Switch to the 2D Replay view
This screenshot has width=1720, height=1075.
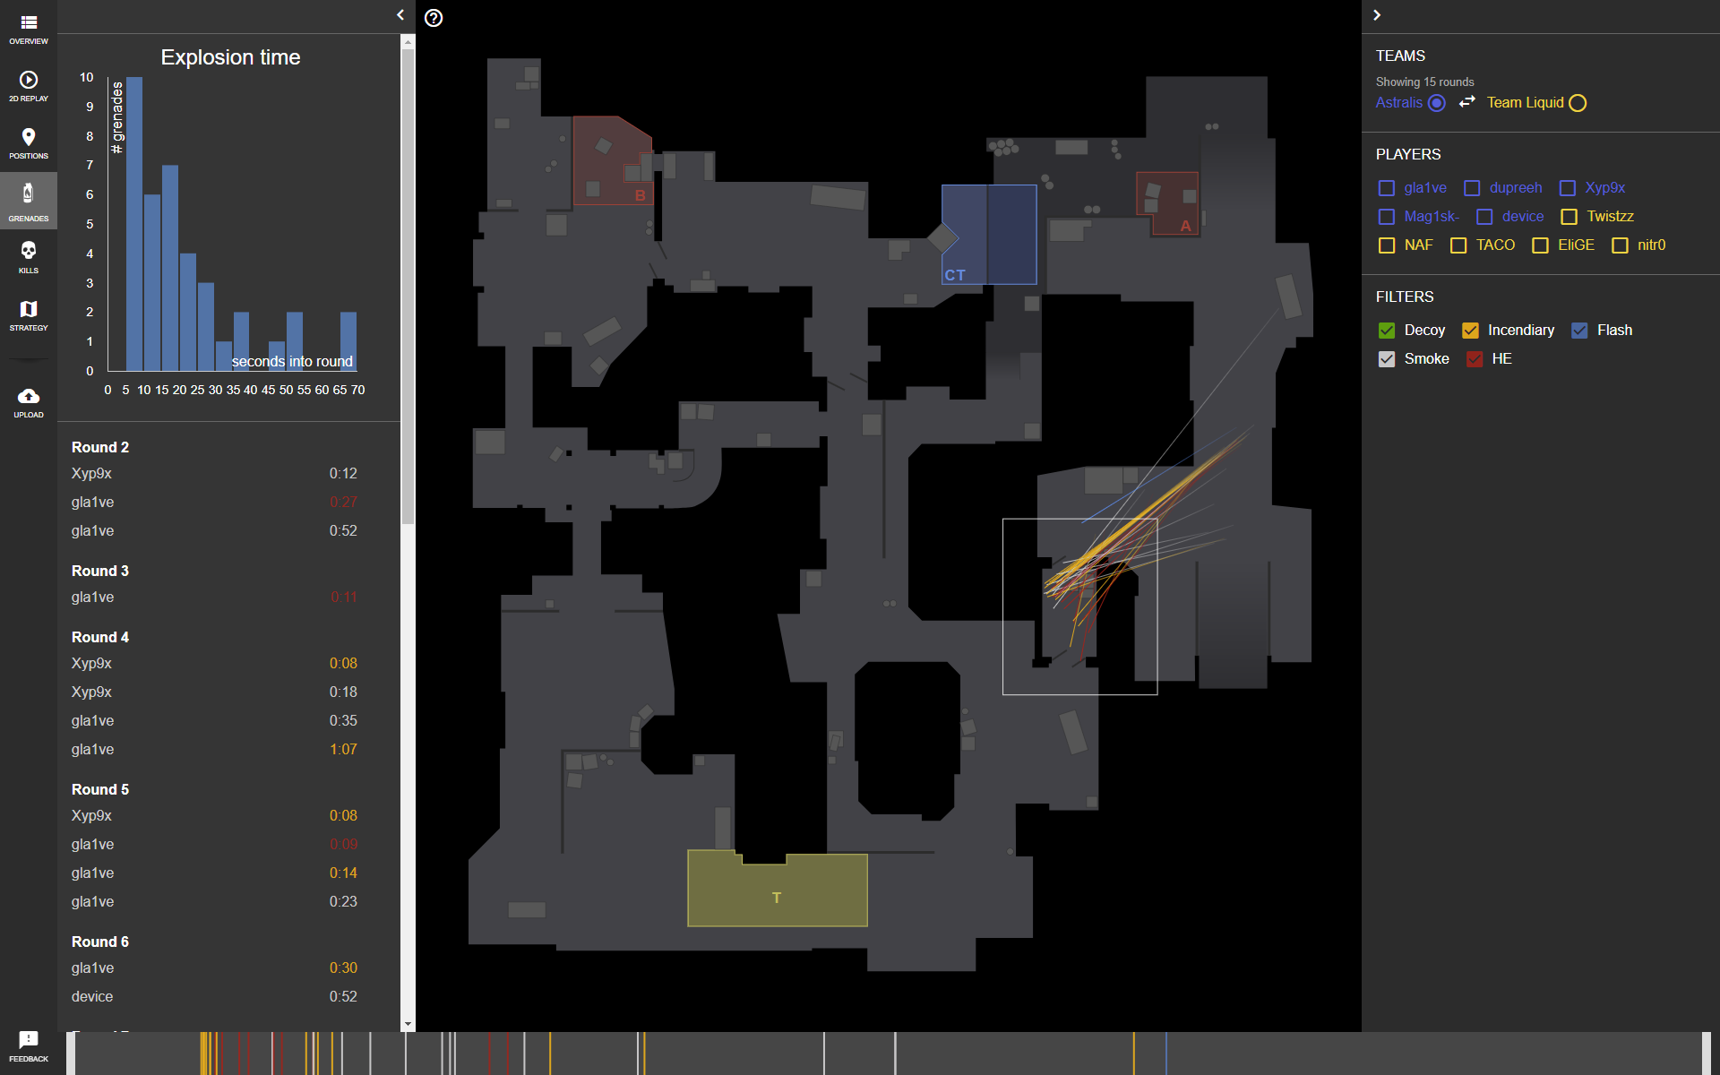point(28,86)
